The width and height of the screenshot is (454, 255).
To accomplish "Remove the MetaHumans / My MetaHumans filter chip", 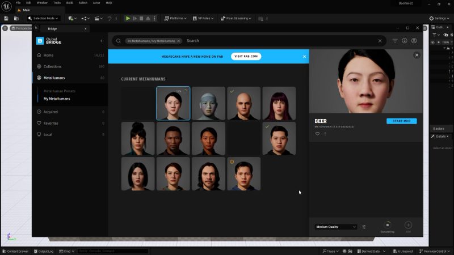I will pos(179,41).
